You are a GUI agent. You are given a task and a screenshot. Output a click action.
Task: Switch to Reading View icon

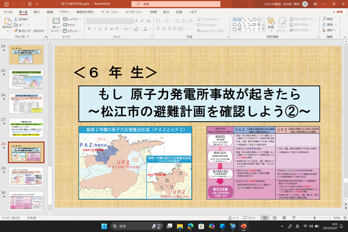tap(284, 217)
